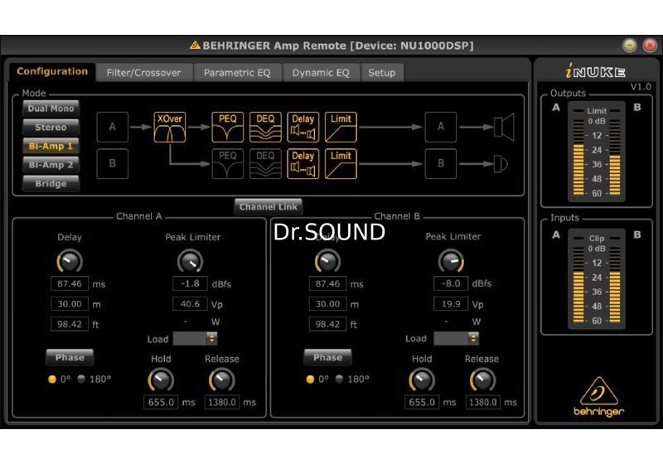Viewport: 663px width, 464px height.
Task: Minimize the Amp Remote window
Action: point(630,45)
